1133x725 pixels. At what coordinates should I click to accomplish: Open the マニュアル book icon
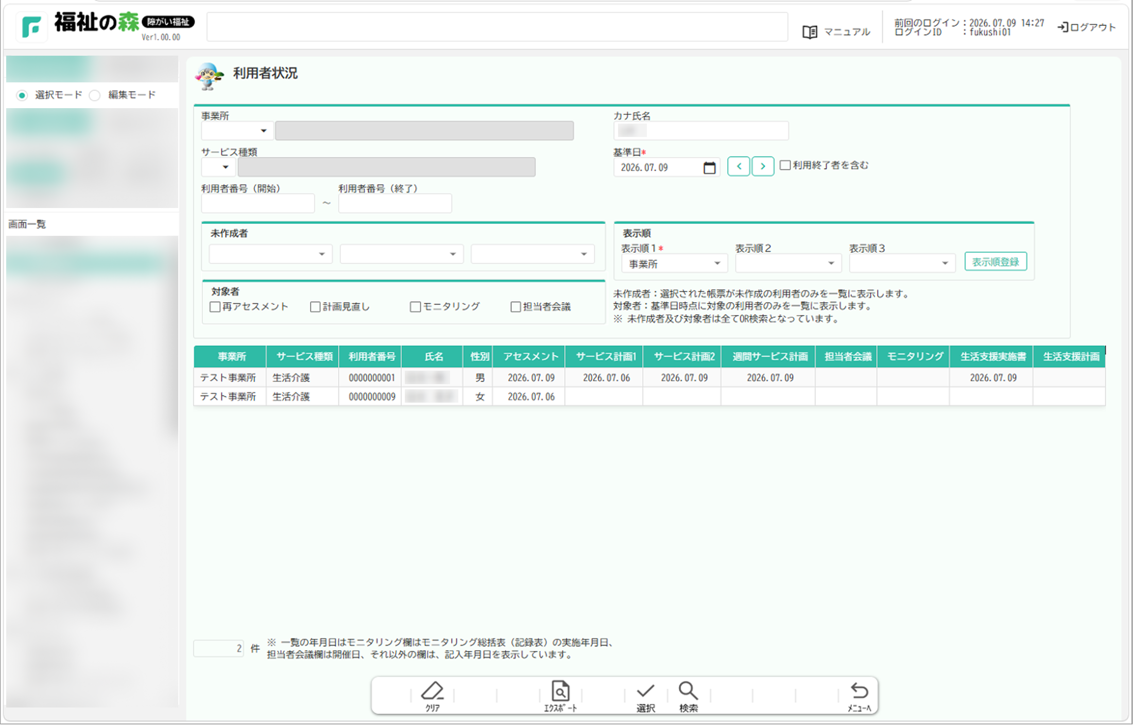(x=810, y=32)
